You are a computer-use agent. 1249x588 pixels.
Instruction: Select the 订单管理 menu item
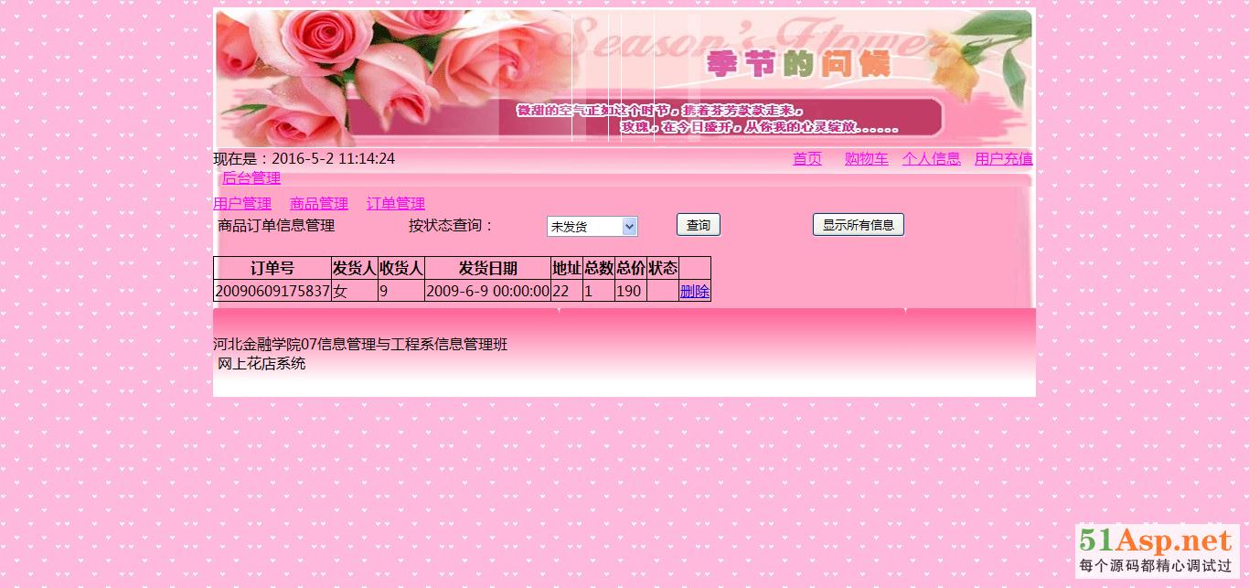(x=396, y=204)
